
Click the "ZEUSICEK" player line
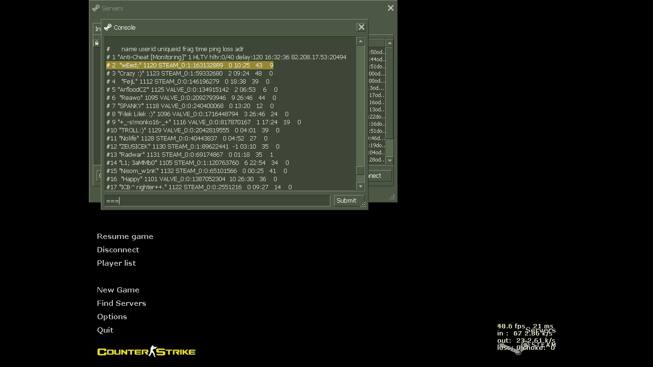pos(193,147)
